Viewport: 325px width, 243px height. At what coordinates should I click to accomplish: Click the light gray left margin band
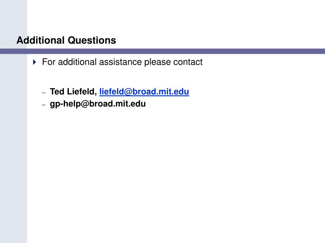[13, 145]
